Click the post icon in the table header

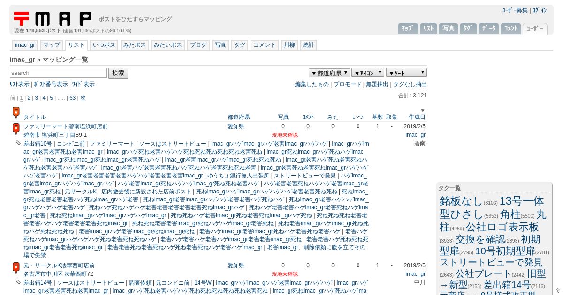(16, 113)
